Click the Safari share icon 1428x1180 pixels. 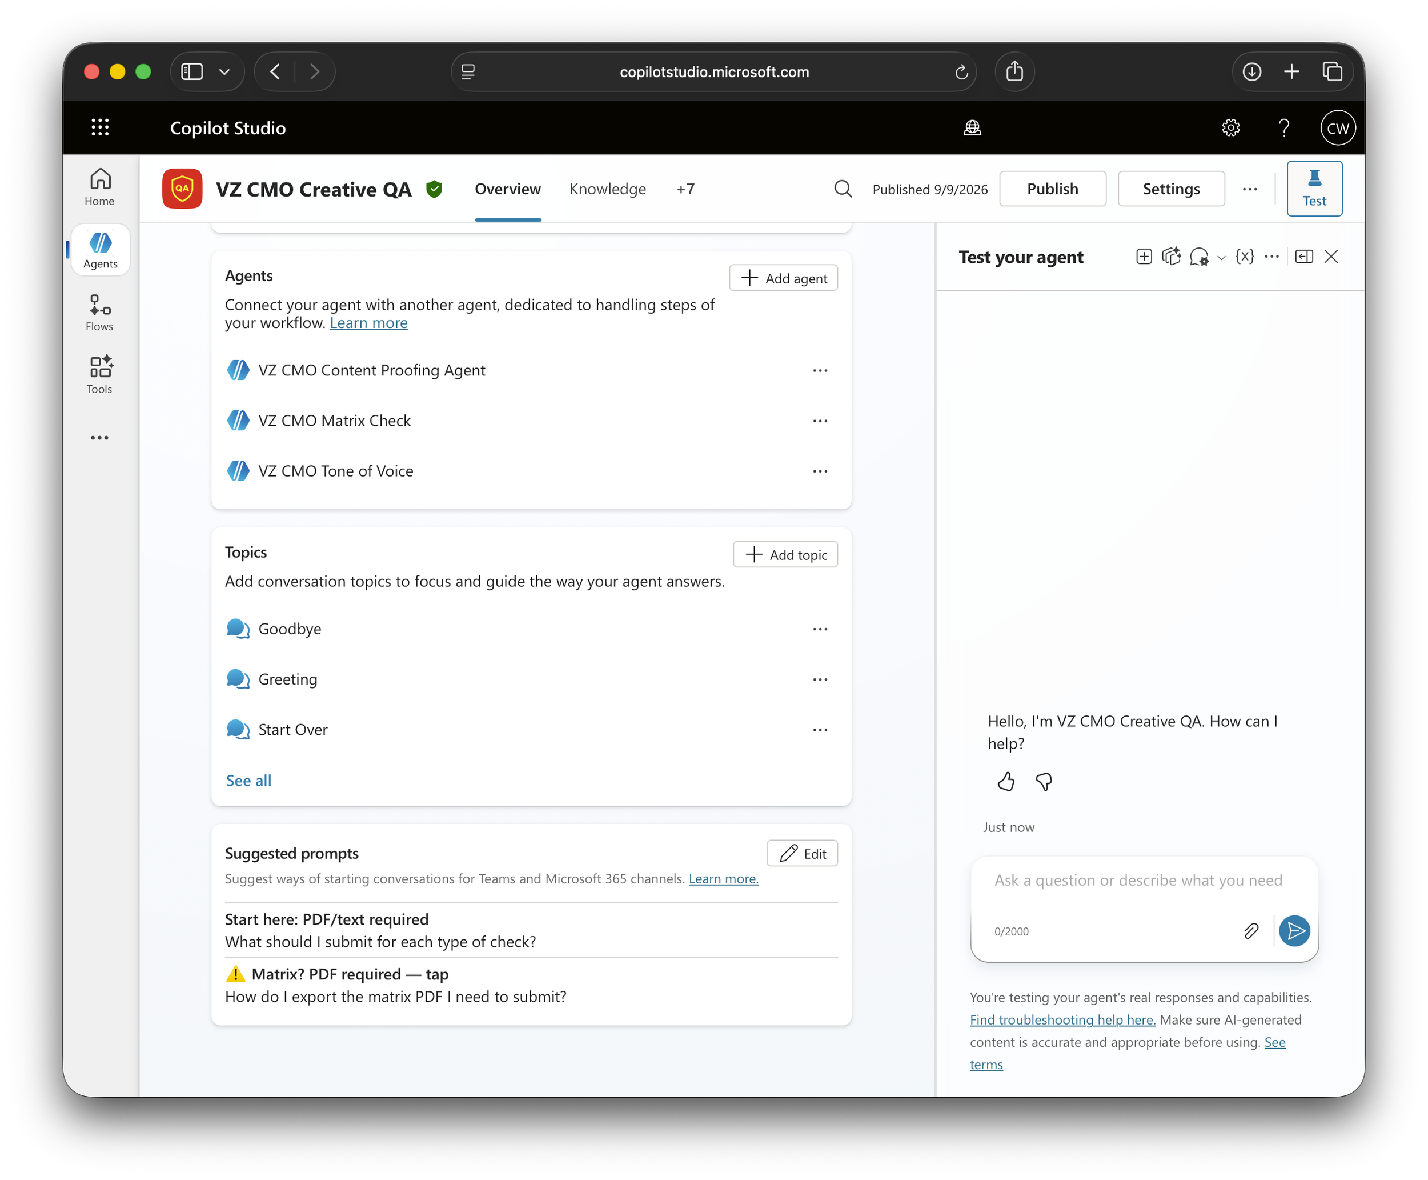point(1014,71)
